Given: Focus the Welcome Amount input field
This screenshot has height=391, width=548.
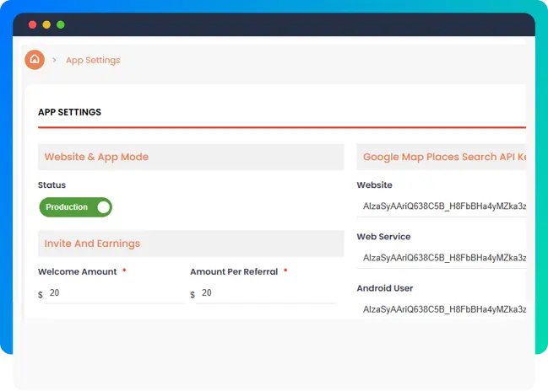Looking at the screenshot, I should click(x=114, y=293).
